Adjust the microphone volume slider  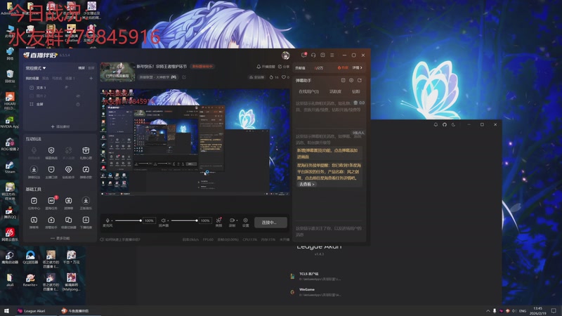click(129, 220)
